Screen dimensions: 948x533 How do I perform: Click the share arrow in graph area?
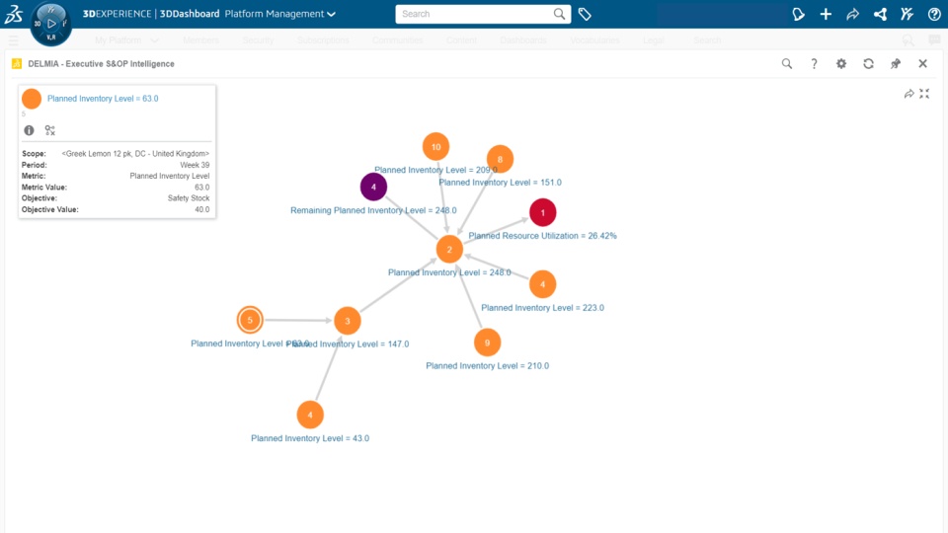908,94
